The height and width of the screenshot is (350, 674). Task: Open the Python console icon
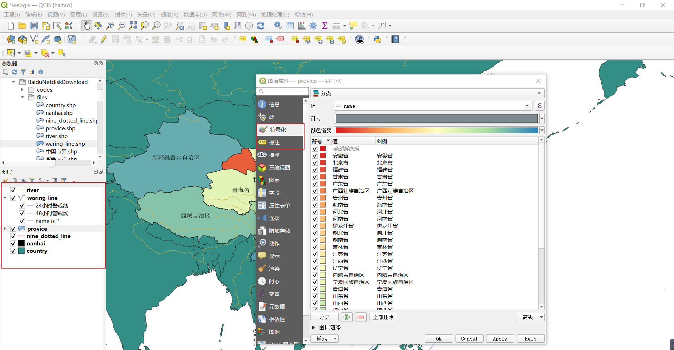click(x=377, y=39)
